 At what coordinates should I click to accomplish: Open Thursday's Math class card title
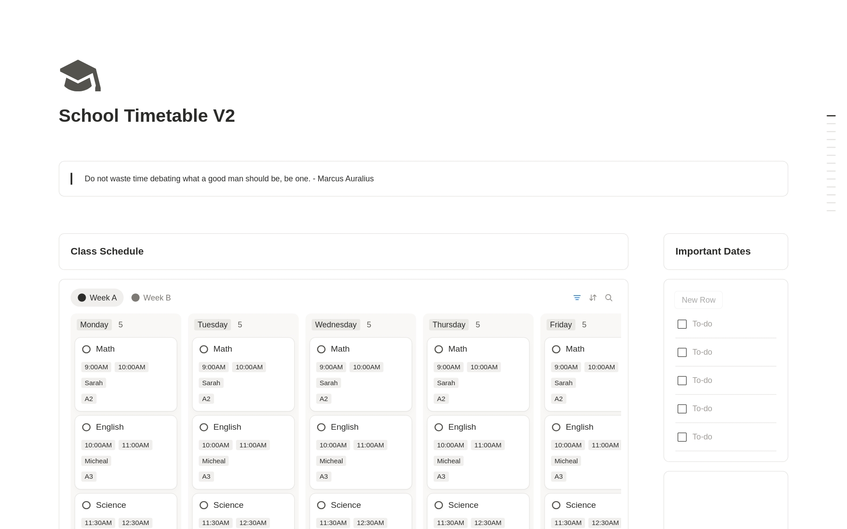pyautogui.click(x=457, y=349)
